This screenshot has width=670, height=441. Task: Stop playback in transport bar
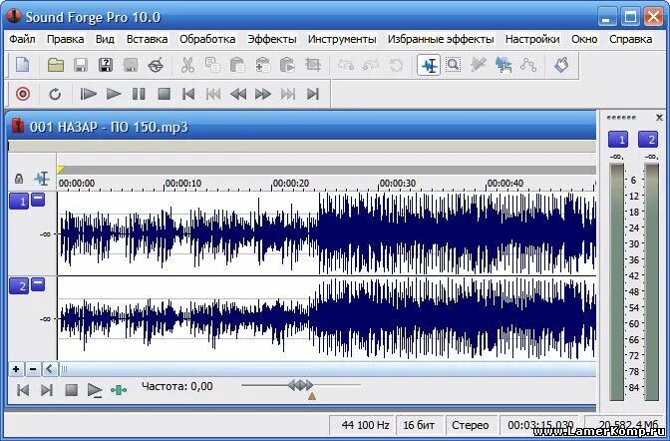click(x=165, y=94)
